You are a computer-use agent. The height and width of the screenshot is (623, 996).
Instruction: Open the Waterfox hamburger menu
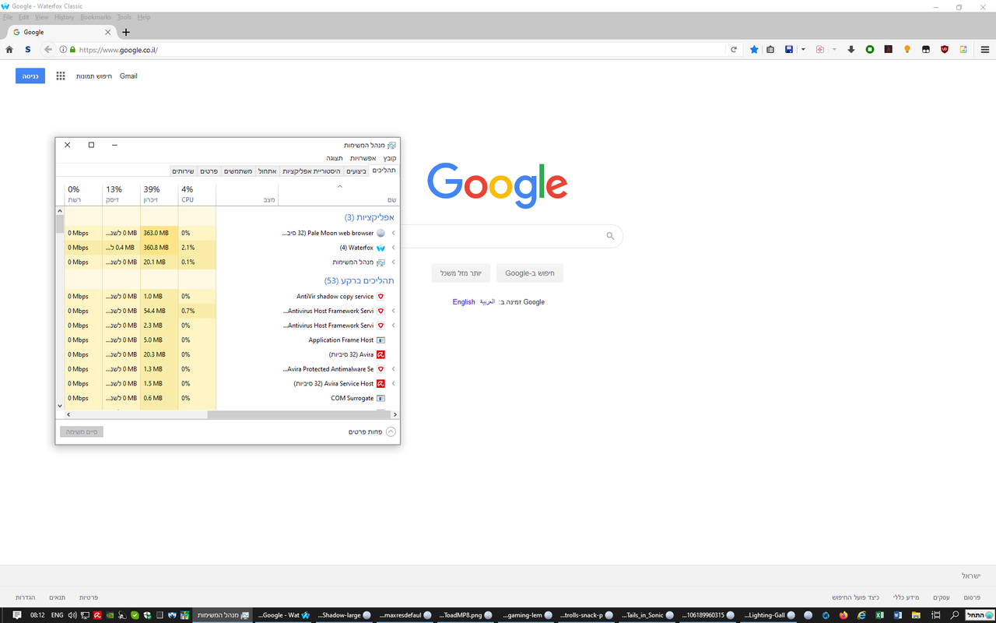tap(985, 49)
